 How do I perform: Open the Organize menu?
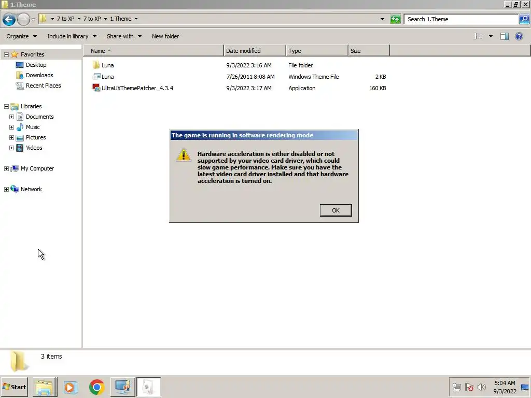(21, 36)
